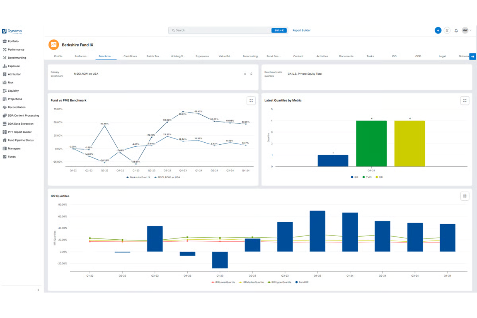Open Fund Pipeline Status icon

(x=5, y=140)
